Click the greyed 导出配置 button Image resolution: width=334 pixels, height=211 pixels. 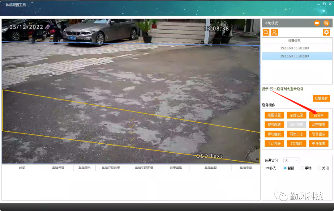[296, 124]
